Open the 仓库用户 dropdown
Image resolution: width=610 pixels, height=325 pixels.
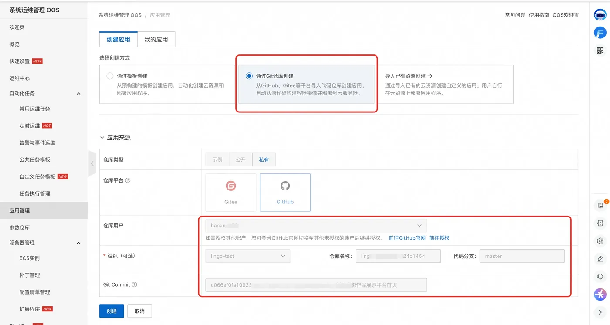[x=316, y=226]
